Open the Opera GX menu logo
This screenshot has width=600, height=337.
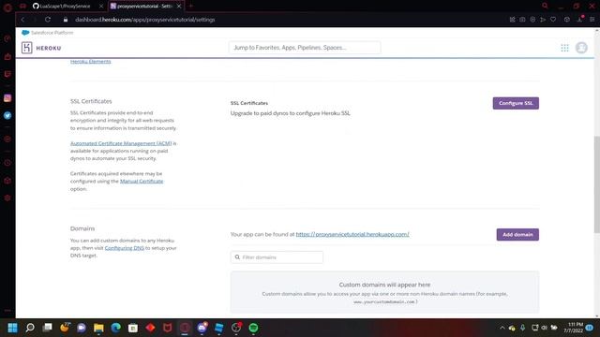[x=7, y=7]
